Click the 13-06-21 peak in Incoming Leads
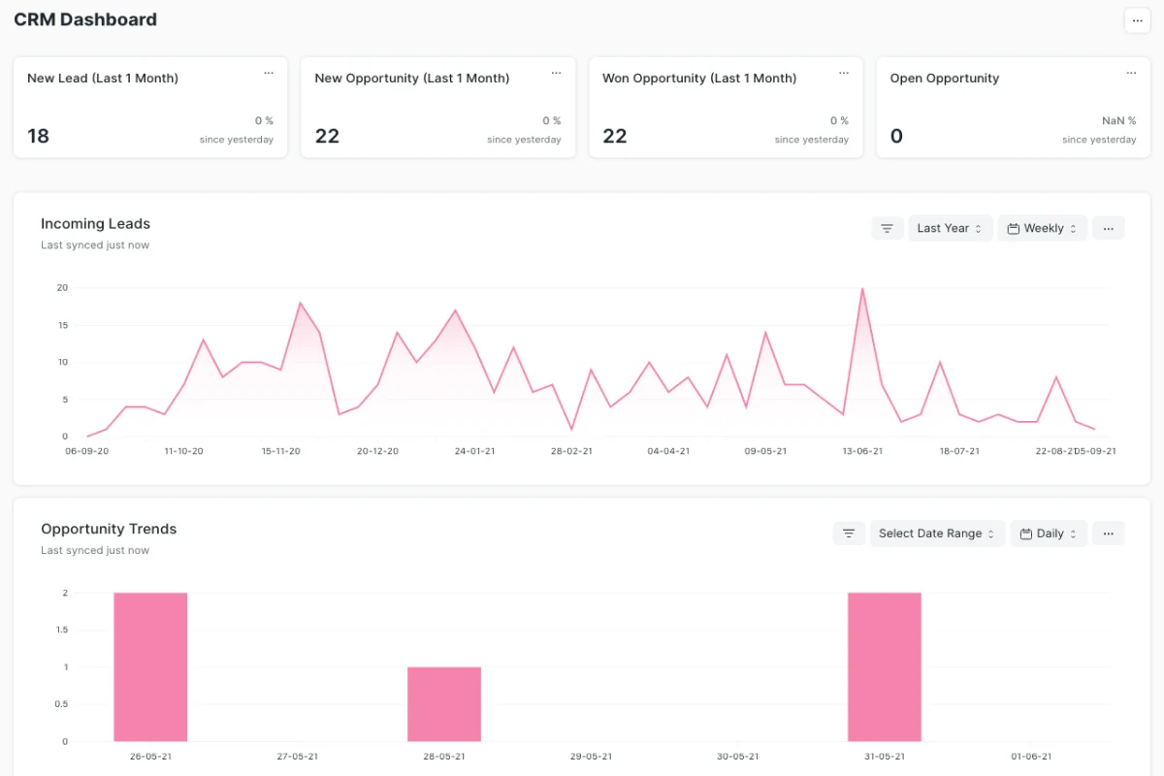This screenshot has height=776, width=1164. click(x=862, y=289)
